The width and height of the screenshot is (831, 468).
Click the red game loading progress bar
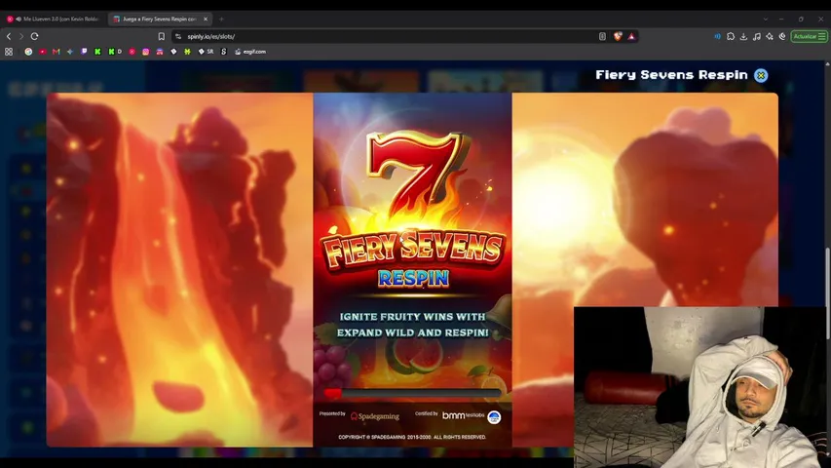412,393
